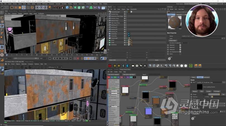
Task: Click the node editor Search field
Action: click(x=154, y=74)
